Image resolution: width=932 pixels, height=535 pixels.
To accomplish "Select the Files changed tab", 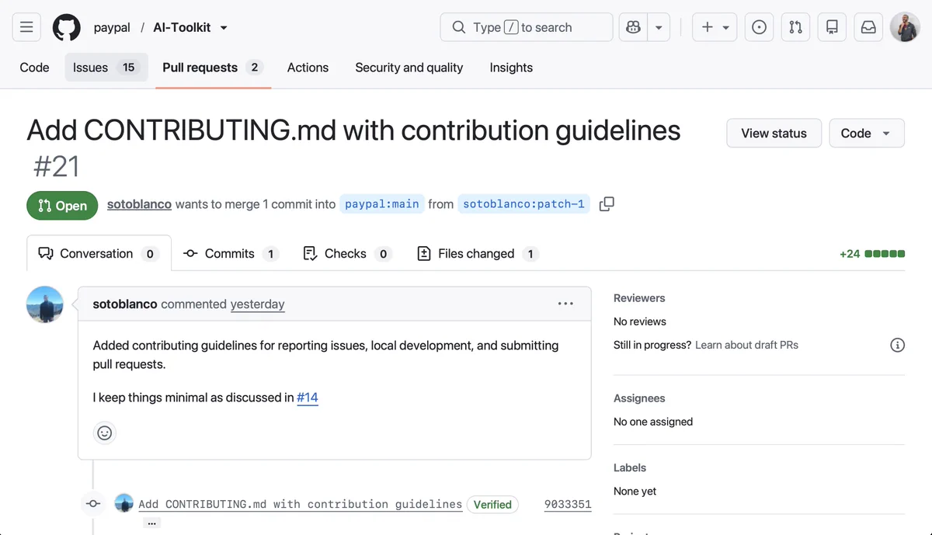I will click(478, 253).
